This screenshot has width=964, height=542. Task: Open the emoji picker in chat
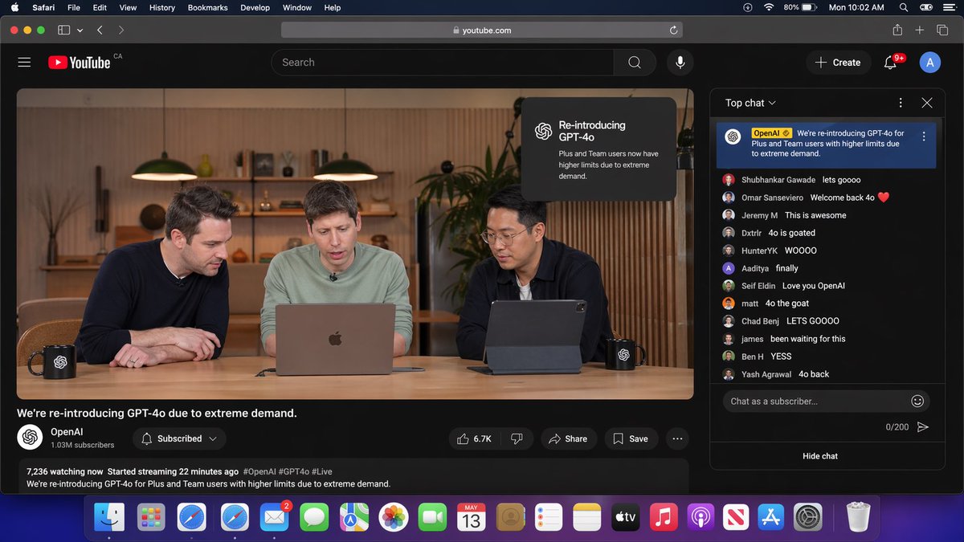coord(917,401)
